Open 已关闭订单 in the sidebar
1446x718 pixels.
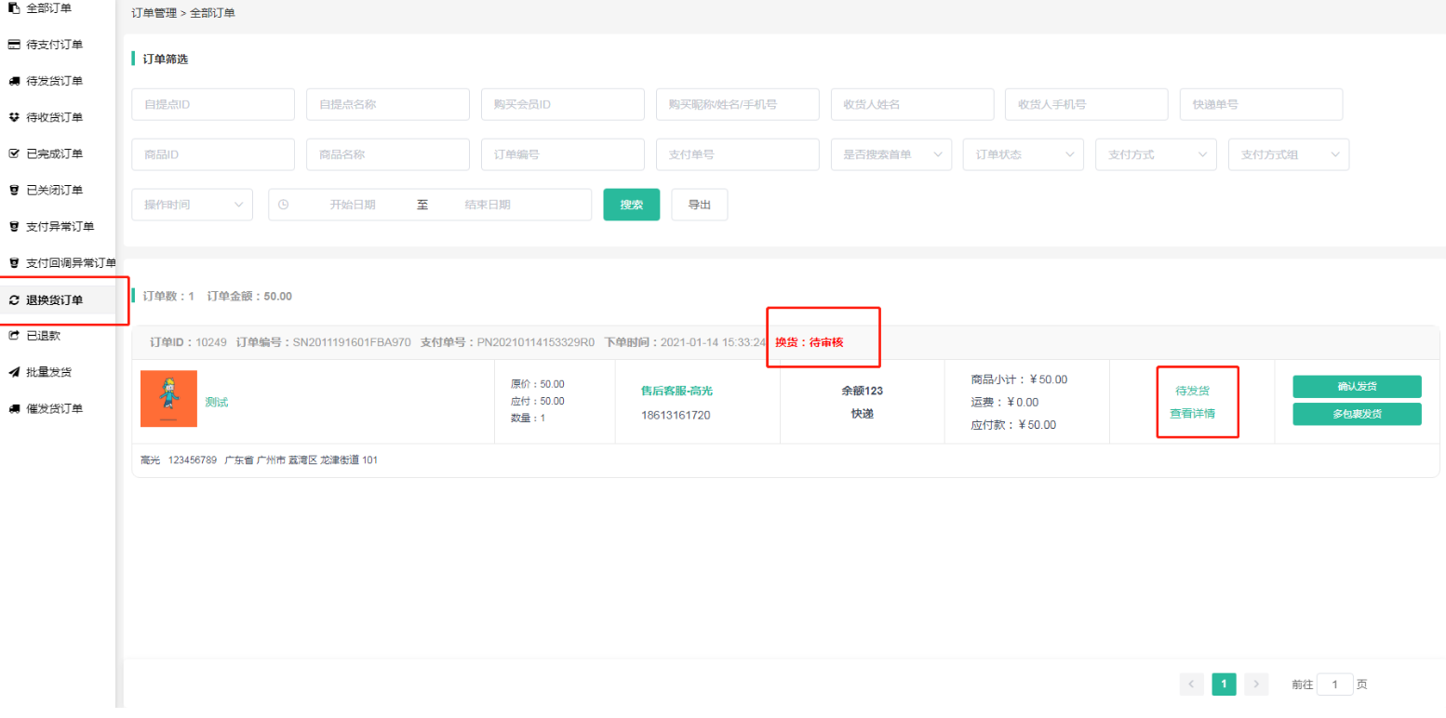click(x=54, y=190)
